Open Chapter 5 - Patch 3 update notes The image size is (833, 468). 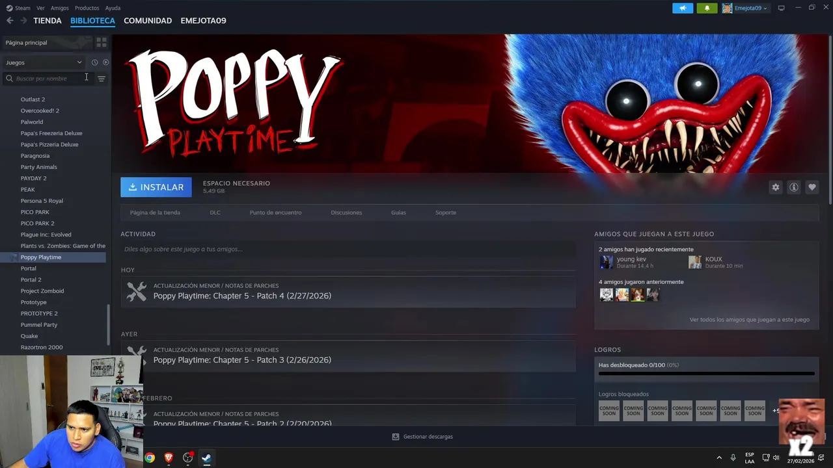242,360
